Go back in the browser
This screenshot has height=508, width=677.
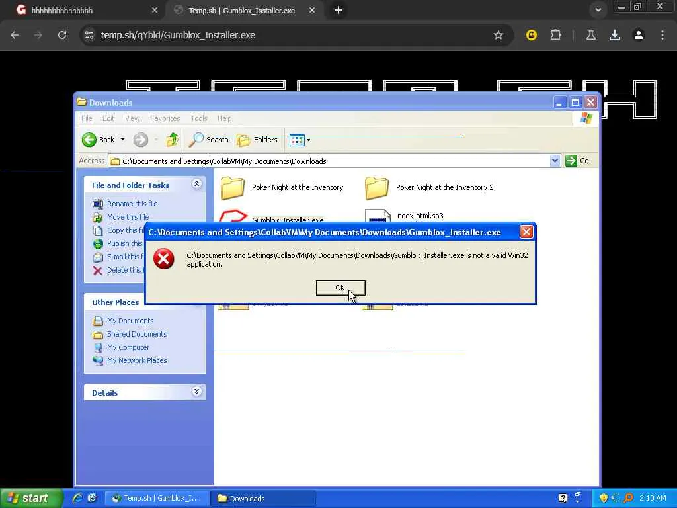coord(15,35)
